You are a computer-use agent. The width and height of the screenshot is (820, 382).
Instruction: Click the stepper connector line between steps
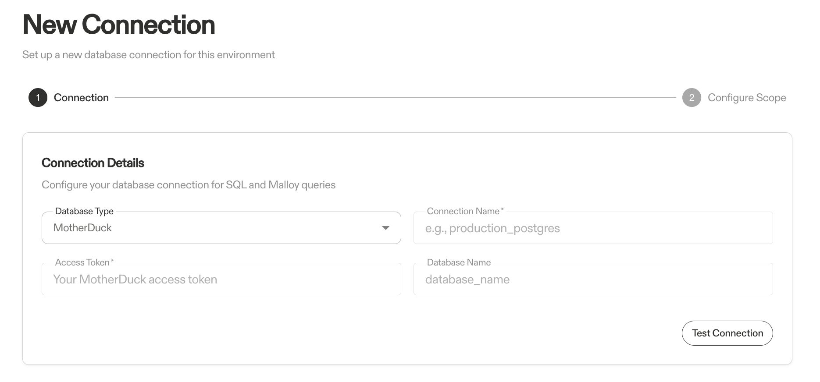[x=396, y=98]
